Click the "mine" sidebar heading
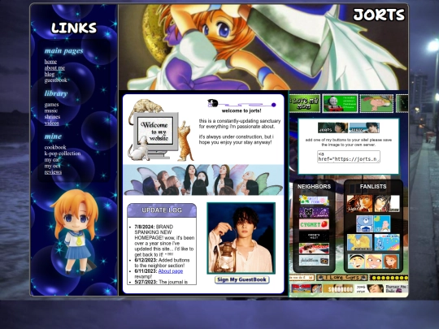439x329 pixels. click(x=53, y=136)
